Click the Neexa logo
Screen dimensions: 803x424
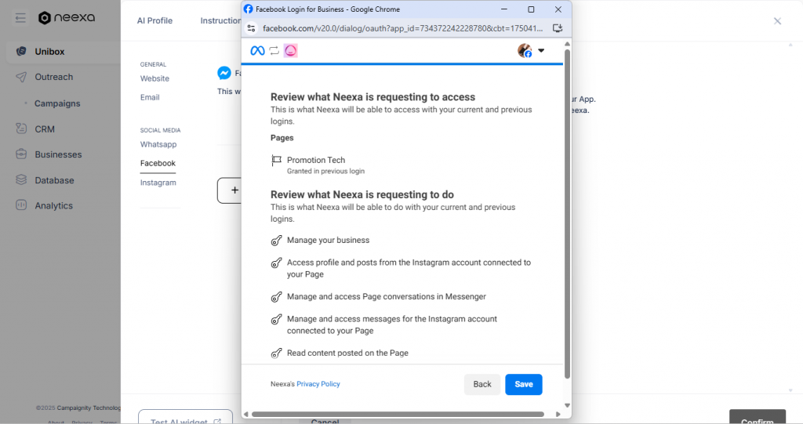point(67,18)
